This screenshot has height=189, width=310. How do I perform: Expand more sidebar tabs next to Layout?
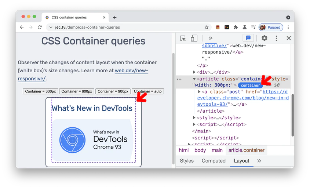[x=259, y=161]
